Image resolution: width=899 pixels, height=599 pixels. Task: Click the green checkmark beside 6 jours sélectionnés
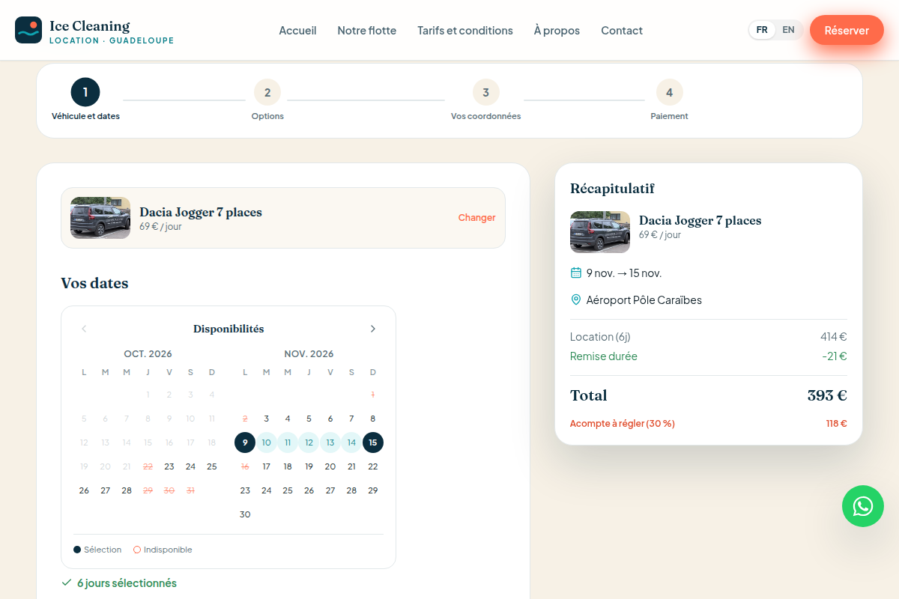pos(67,583)
